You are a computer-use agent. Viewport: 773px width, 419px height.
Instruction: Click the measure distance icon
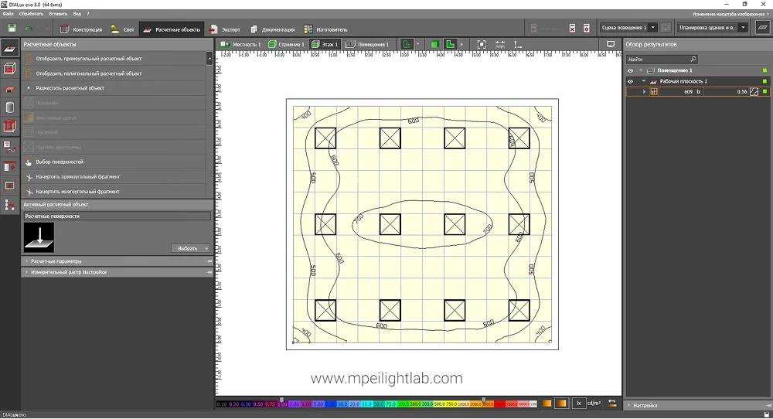point(500,44)
